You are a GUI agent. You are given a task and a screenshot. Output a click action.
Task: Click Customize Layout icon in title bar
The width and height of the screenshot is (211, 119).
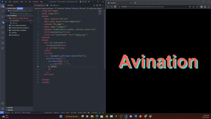point(89,2)
